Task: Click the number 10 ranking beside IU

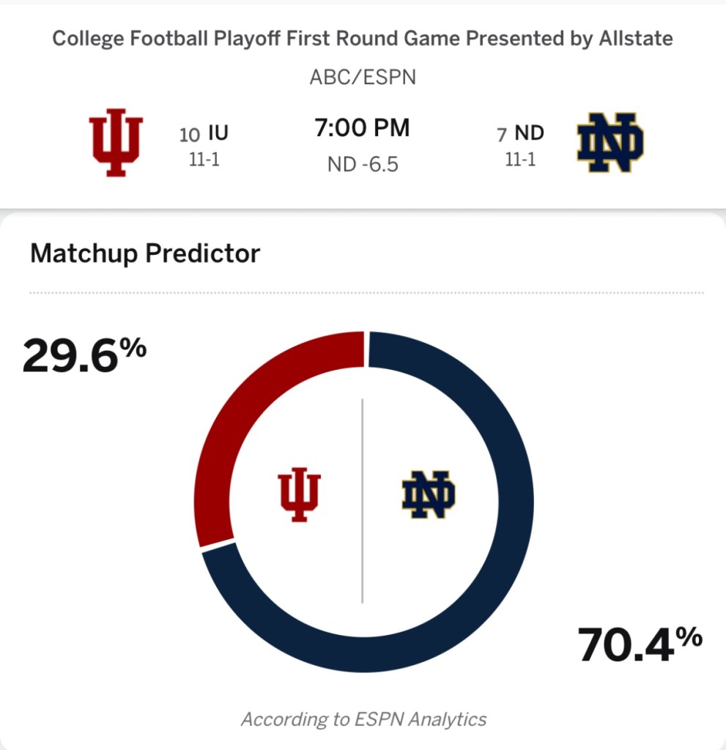Action: [x=190, y=134]
